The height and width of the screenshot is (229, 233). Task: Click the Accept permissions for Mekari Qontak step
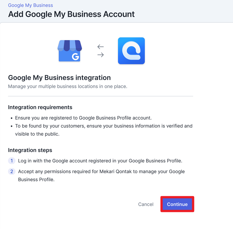(101, 176)
